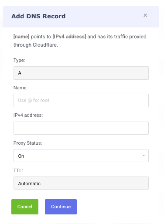Viewport: 164px width, 224px height.
Task: Focus the Name field with @ placeholder
Action: (81, 100)
